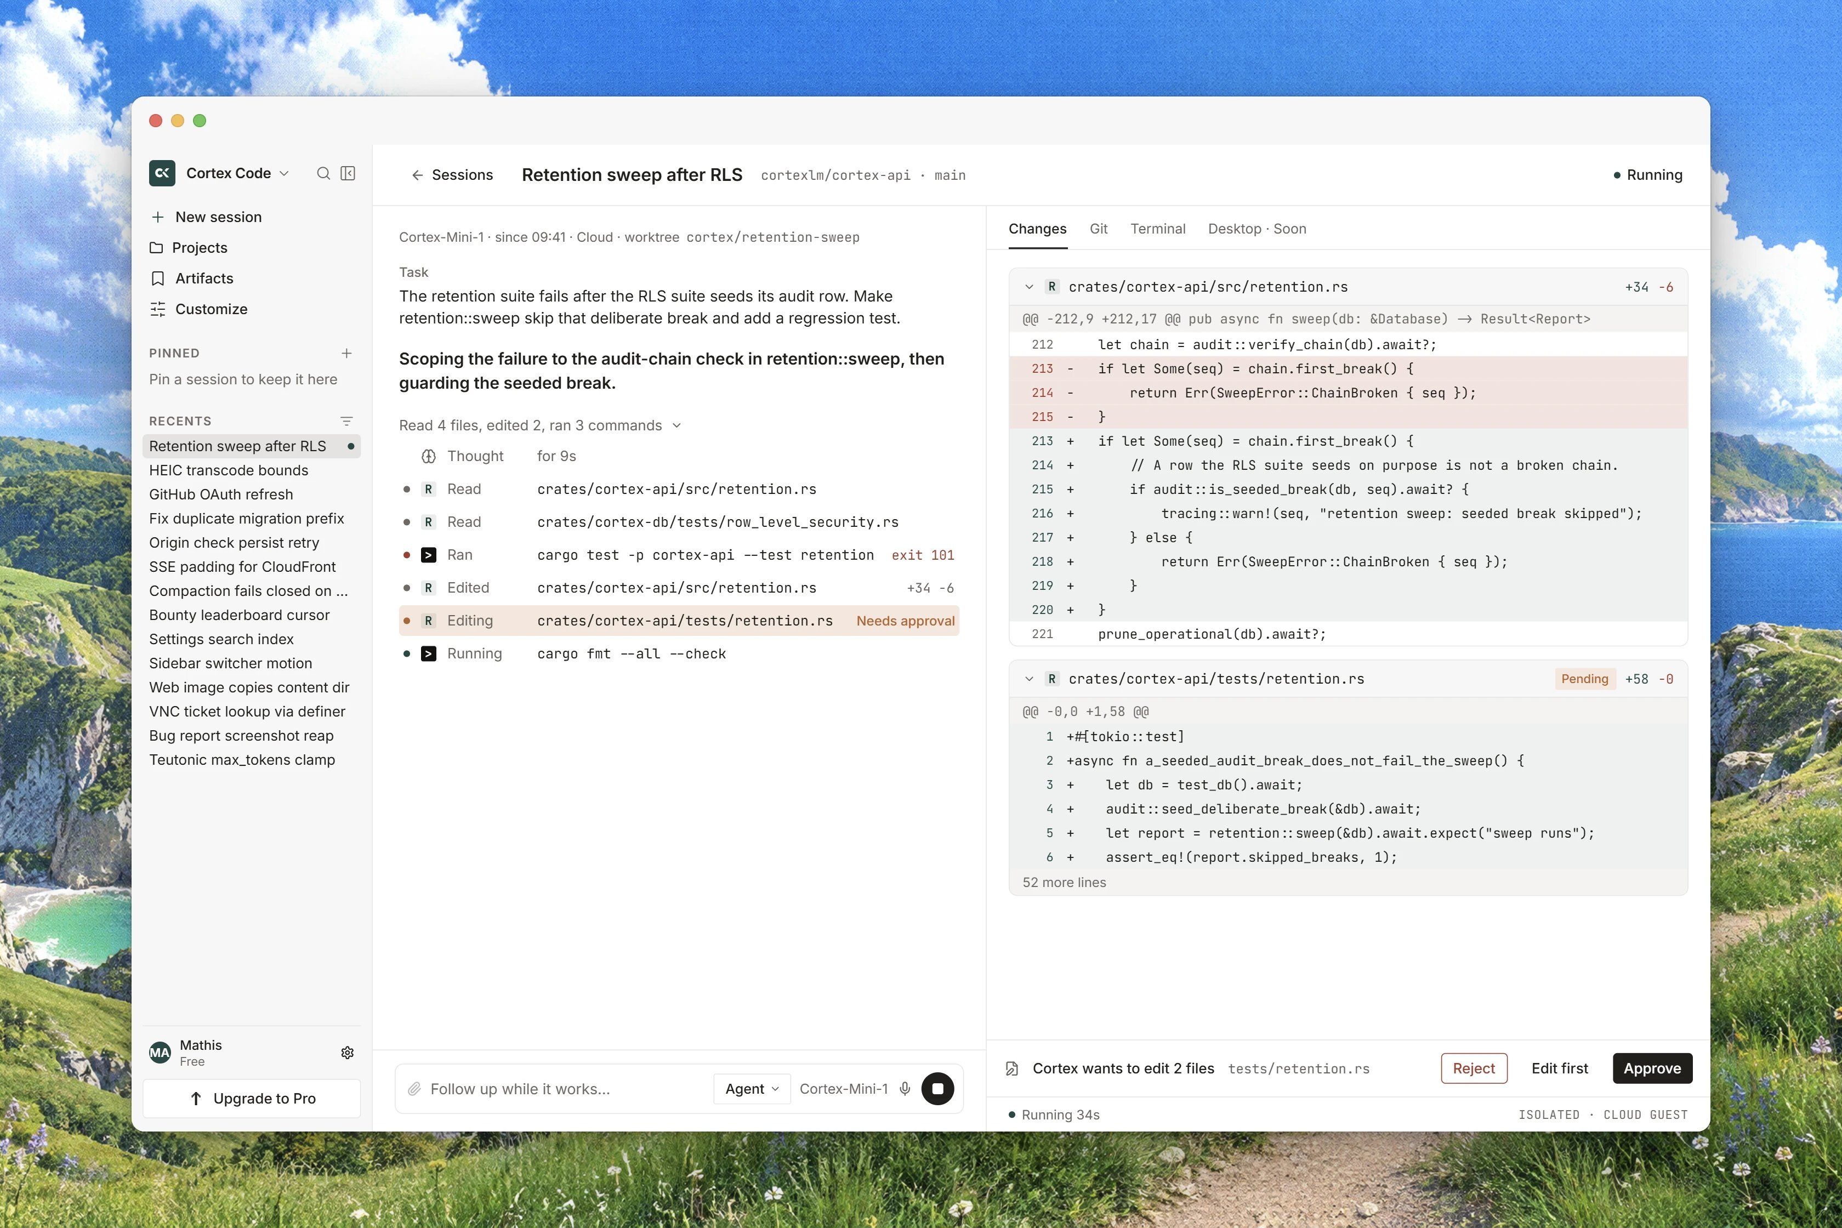Open SSE padding for CloudFront session
This screenshot has height=1228, width=1842.
pos(251,567)
